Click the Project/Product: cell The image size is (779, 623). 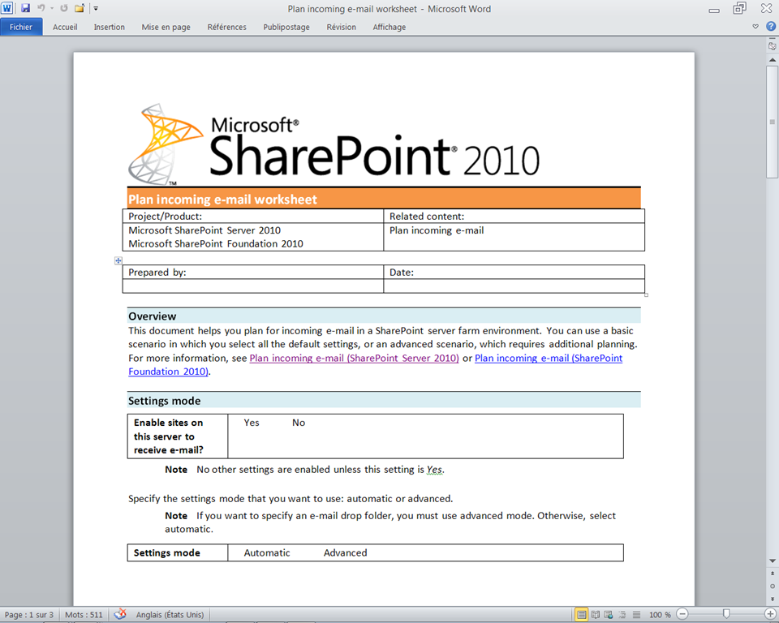click(x=253, y=216)
